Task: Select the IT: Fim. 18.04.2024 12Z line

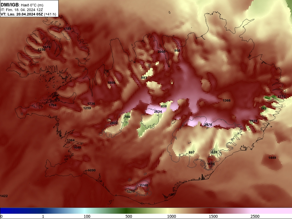Action: [22, 10]
